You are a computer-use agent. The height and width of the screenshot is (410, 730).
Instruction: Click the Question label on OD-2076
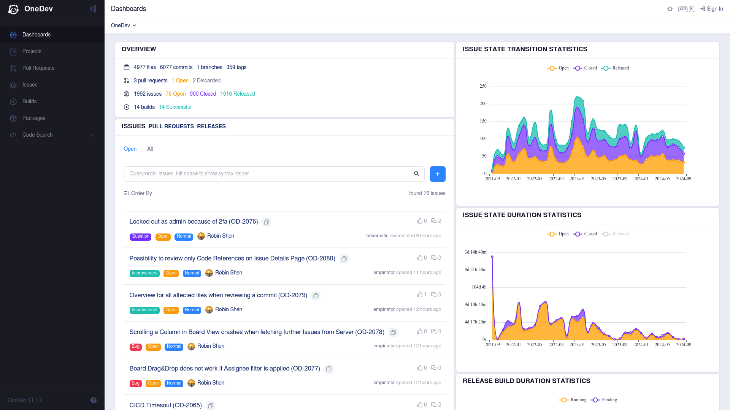(140, 237)
